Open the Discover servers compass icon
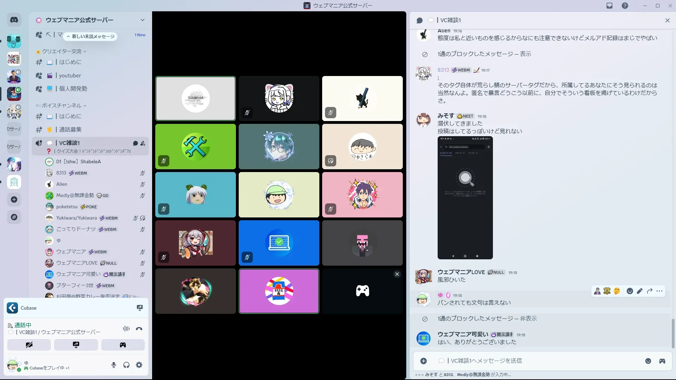This screenshot has width=676, height=380. point(14,217)
